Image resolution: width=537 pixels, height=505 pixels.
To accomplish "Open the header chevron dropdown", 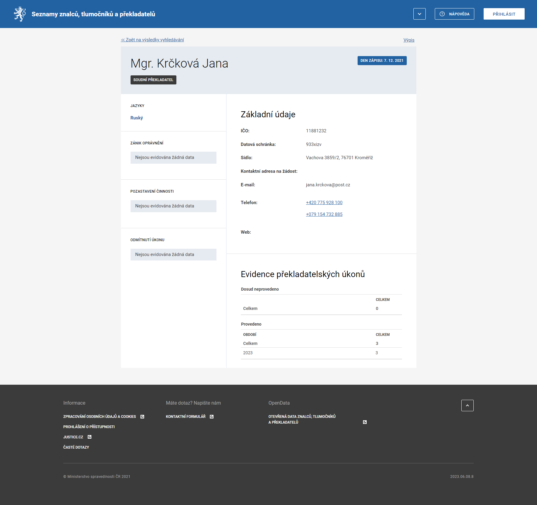I will pyautogui.click(x=419, y=14).
